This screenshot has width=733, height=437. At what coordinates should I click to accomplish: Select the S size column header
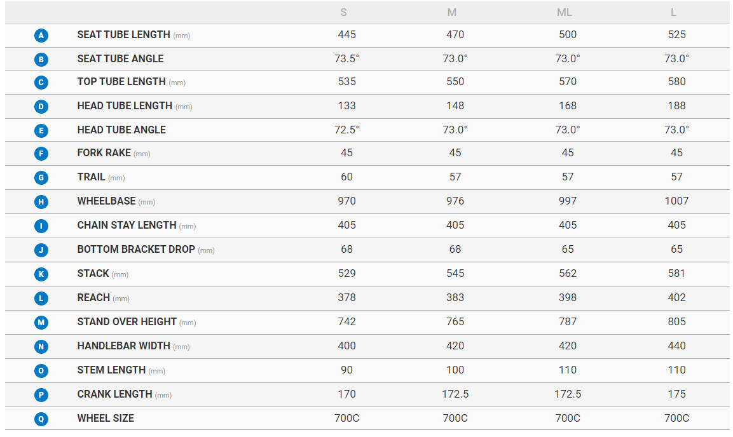coord(344,13)
